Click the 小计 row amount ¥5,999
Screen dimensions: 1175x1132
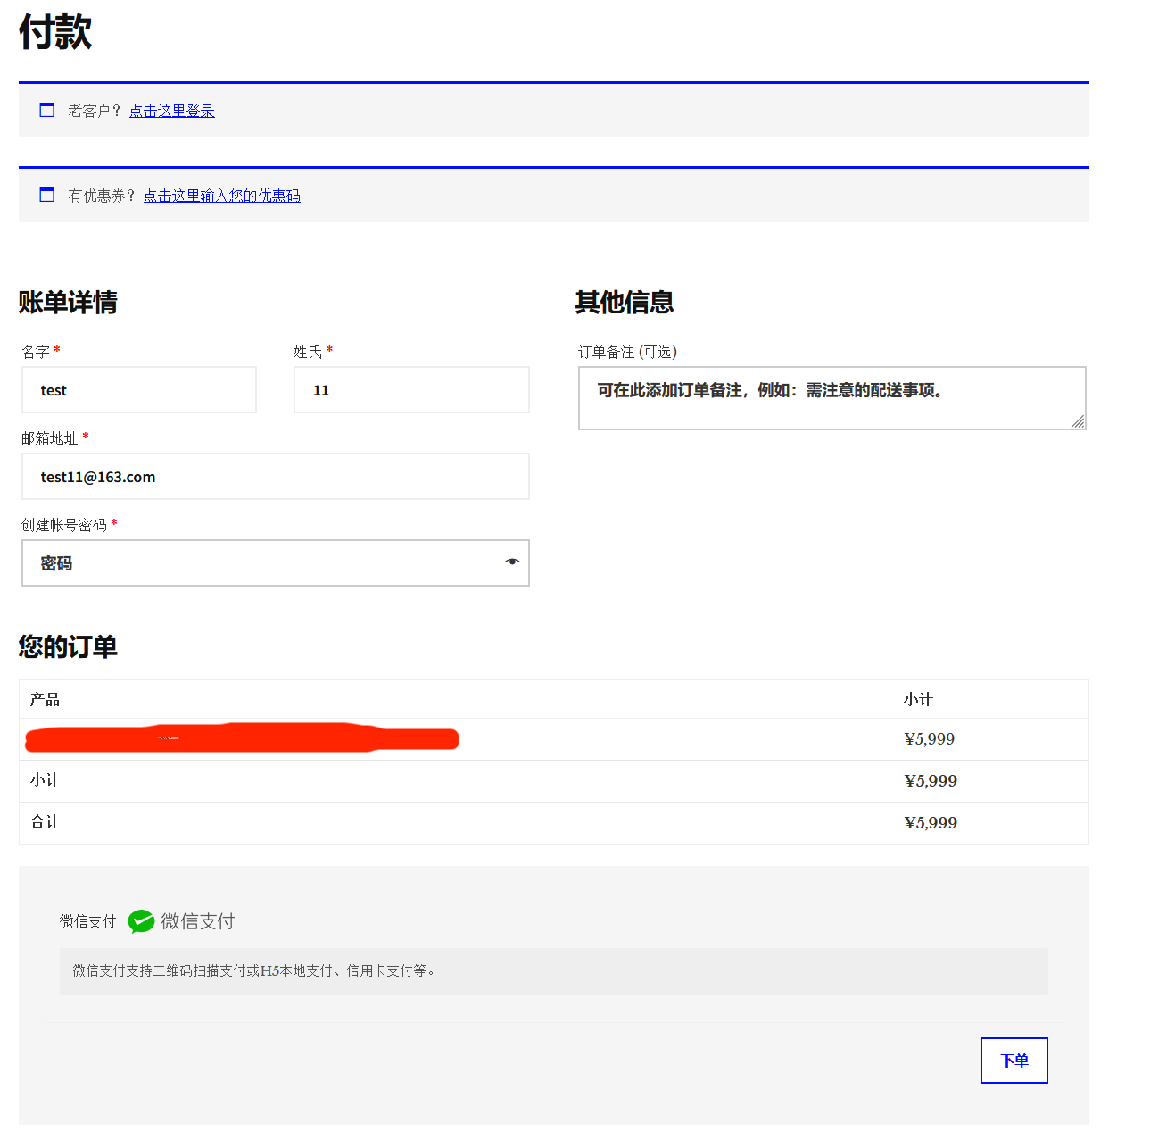[x=931, y=781]
